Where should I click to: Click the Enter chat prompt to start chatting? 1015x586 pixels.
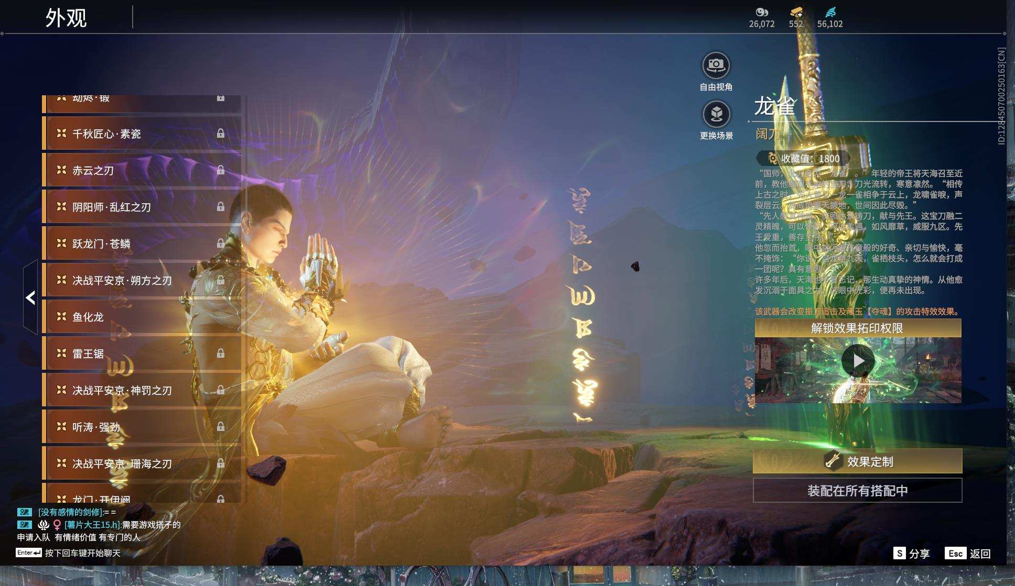[x=68, y=553]
